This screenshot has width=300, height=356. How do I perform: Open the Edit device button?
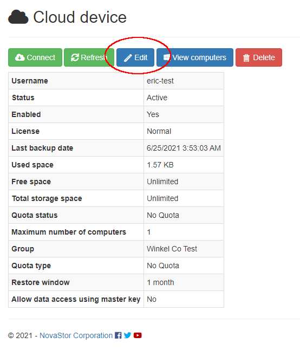point(135,57)
